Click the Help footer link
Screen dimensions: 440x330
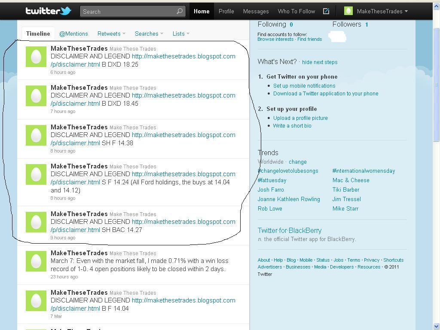[x=278, y=260]
